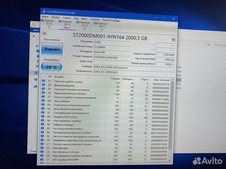Click status dot for Включения/отключения row
This screenshot has width=226, height=169.
point(43,109)
